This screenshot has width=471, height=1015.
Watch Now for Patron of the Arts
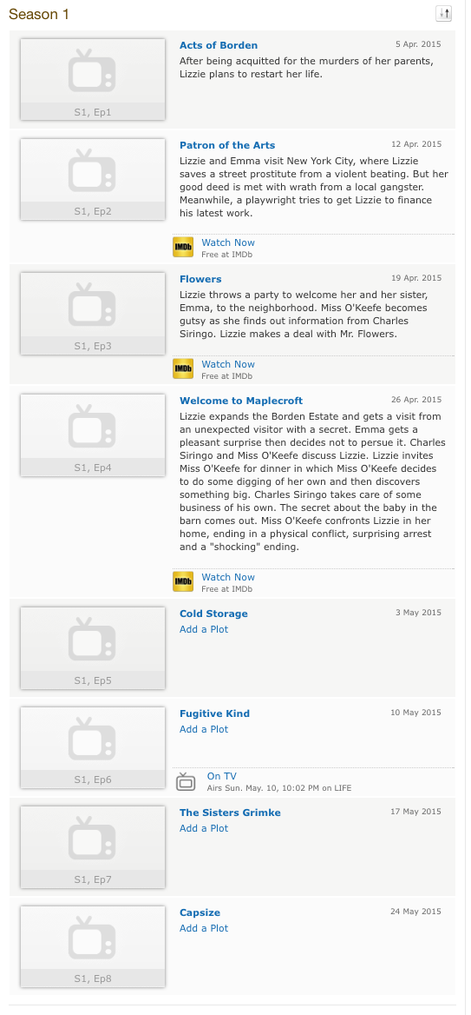point(228,242)
